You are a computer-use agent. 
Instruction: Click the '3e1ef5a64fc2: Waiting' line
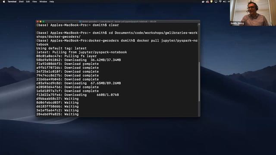[57, 110]
